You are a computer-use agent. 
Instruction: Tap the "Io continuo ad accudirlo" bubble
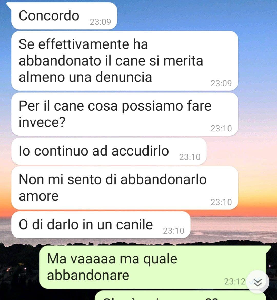[x=109, y=151]
